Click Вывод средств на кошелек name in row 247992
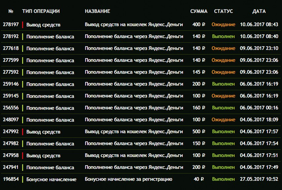282x190 pixels. coord(134,132)
